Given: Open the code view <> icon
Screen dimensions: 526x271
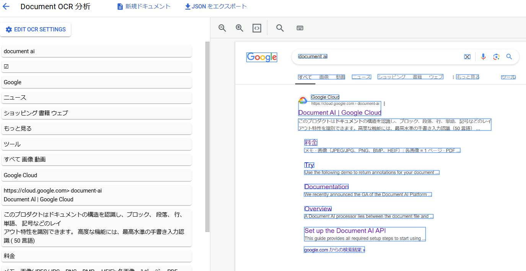Looking at the screenshot, I should [257, 28].
